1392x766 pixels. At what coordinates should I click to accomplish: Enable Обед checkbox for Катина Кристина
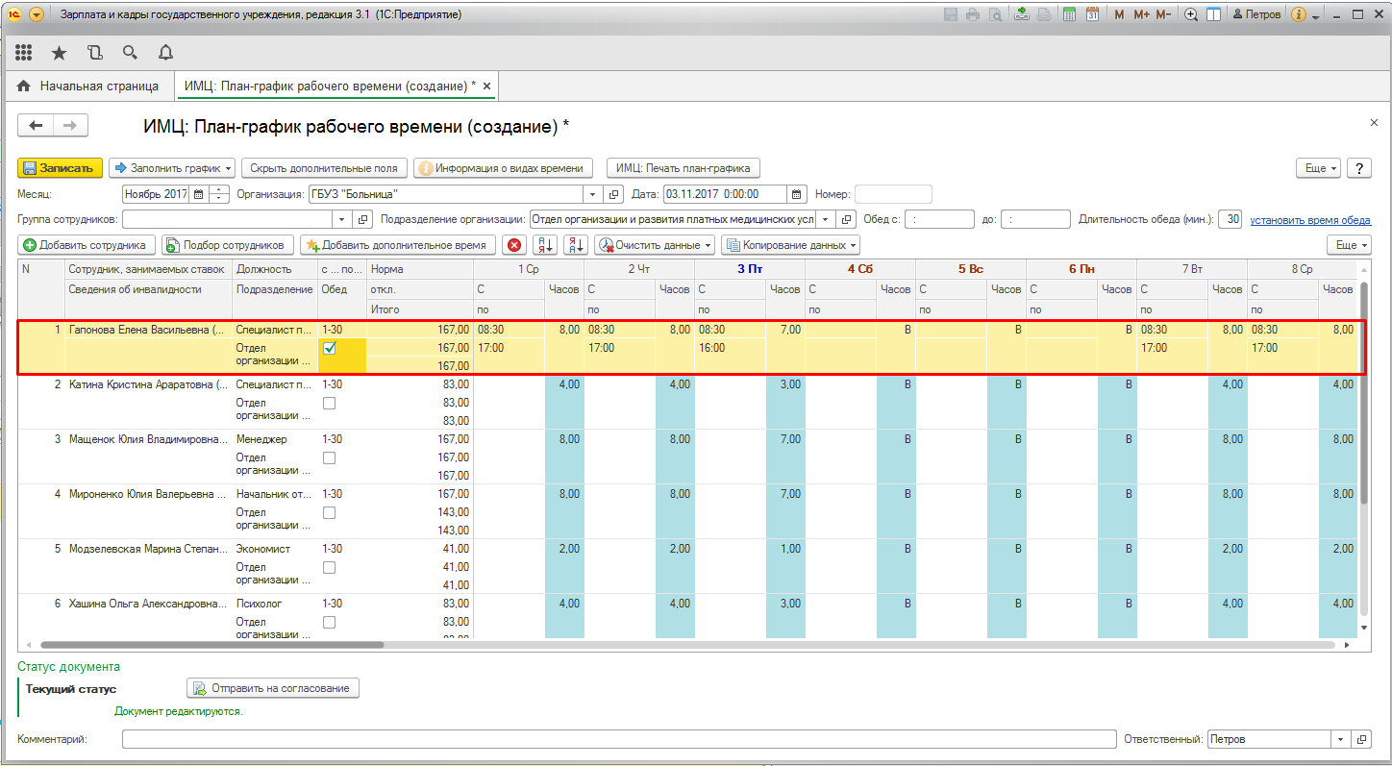[330, 404]
